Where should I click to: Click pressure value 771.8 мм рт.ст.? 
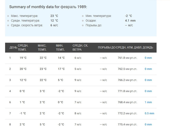127,91
